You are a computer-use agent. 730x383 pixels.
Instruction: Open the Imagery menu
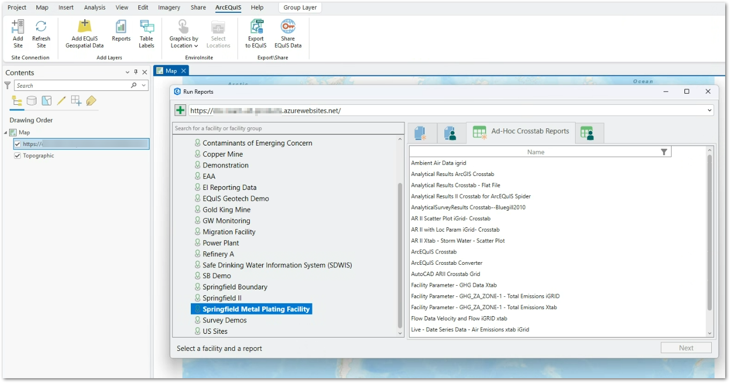point(169,7)
